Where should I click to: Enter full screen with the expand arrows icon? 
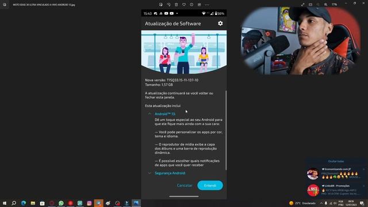pos(303,5)
